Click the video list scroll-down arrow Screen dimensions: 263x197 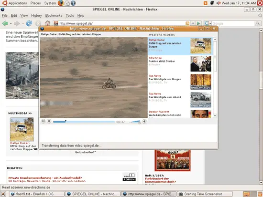pyautogui.click(x=215, y=116)
